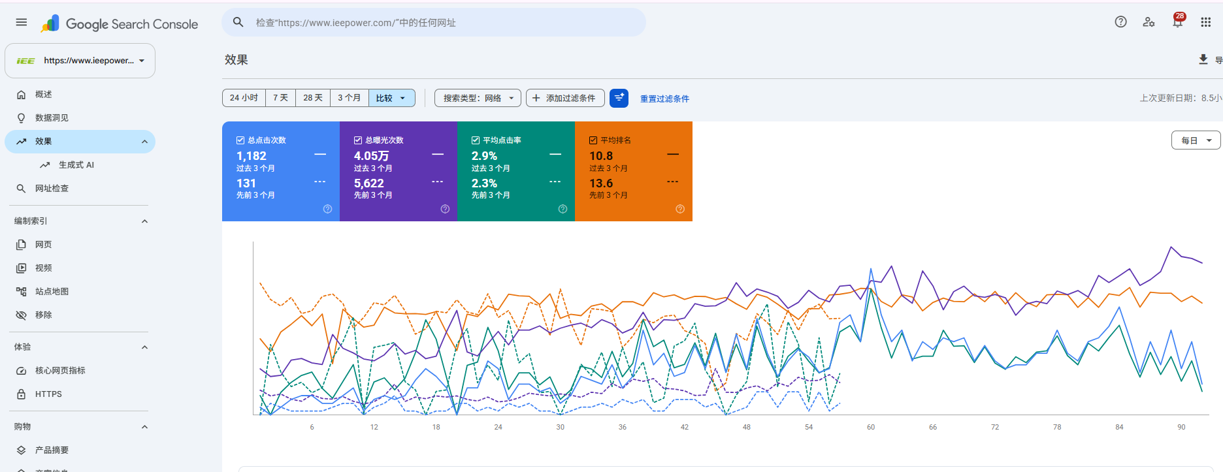1223x472 pixels.
Task: Click the 添加过滤条件 button
Action: [x=565, y=98]
